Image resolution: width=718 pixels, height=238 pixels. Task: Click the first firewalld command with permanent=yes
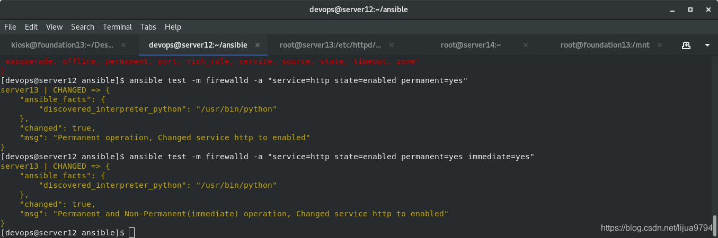click(x=298, y=80)
